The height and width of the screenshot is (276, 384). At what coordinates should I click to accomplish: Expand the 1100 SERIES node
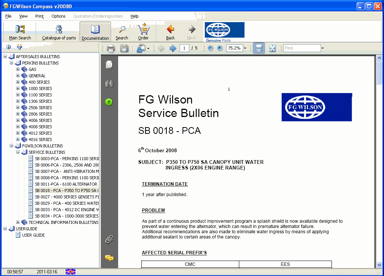pyautogui.click(x=18, y=95)
